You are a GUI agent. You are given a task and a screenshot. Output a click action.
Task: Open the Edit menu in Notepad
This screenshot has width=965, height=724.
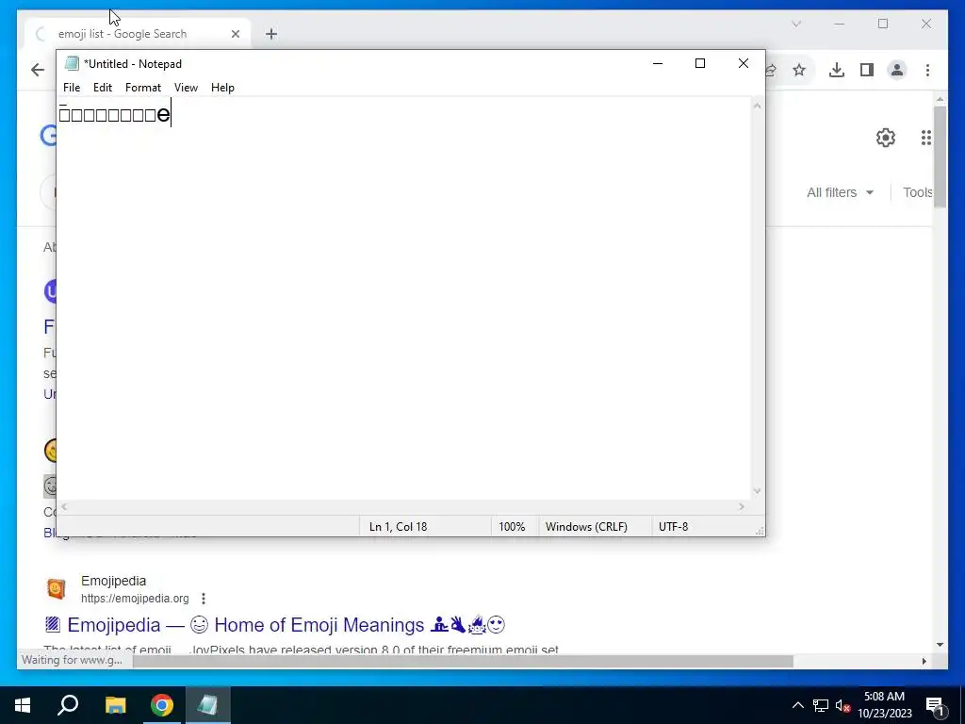pyautogui.click(x=102, y=88)
